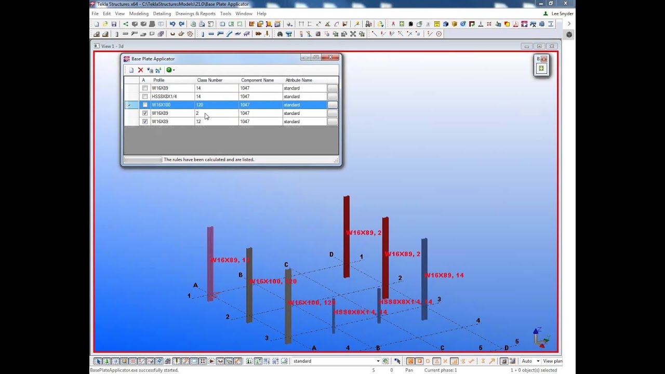This screenshot has width=665, height=374.
Task: Click the Save floppy disk icon
Action: (x=114, y=24)
